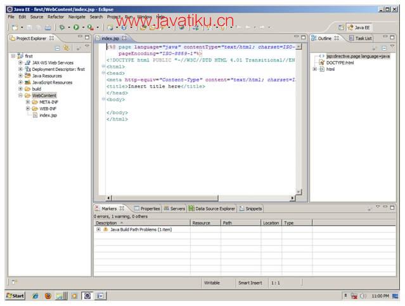Screen dimensions: 405x306
Task: Open the File menu
Action: (x=11, y=16)
